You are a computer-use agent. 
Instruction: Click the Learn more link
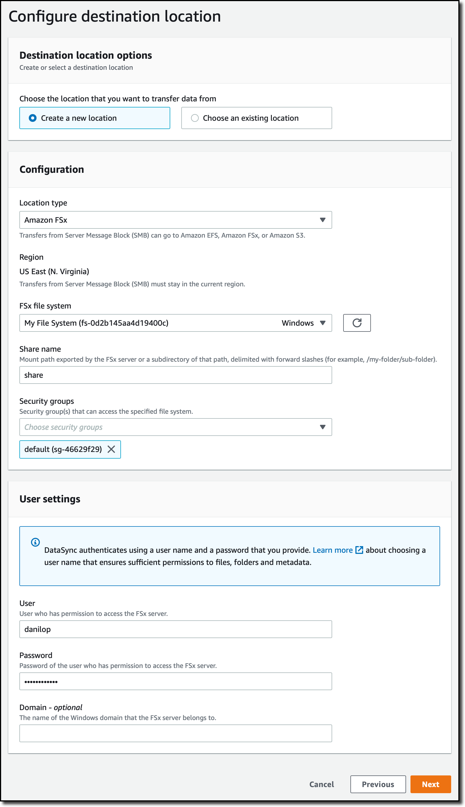click(x=332, y=550)
